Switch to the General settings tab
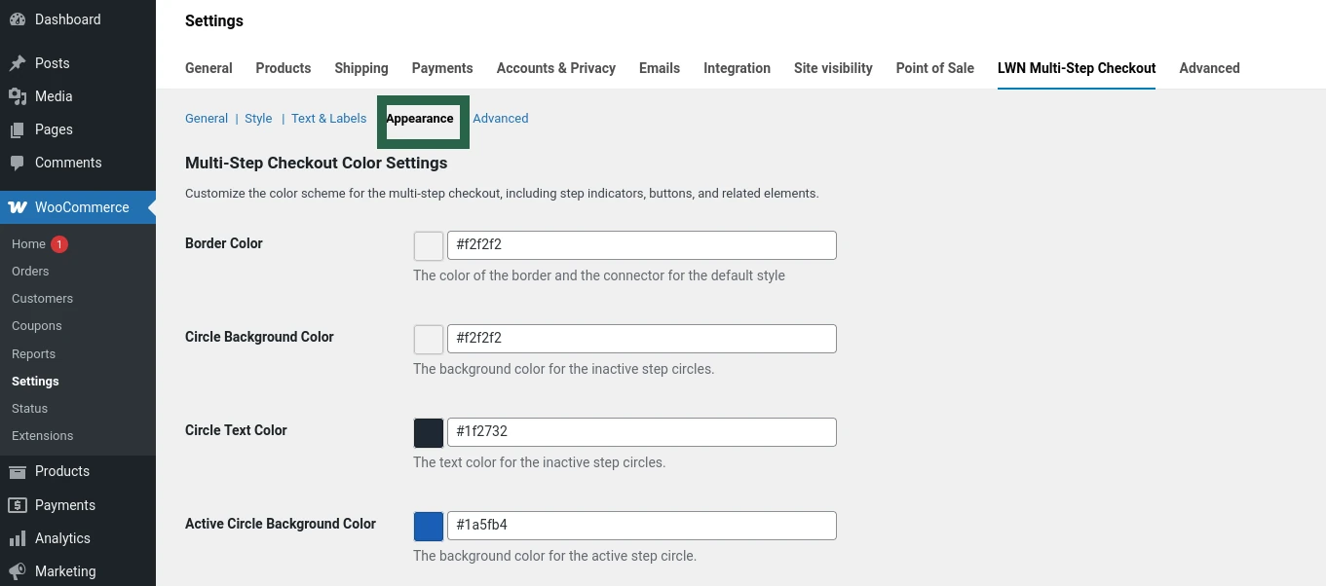 coord(208,68)
